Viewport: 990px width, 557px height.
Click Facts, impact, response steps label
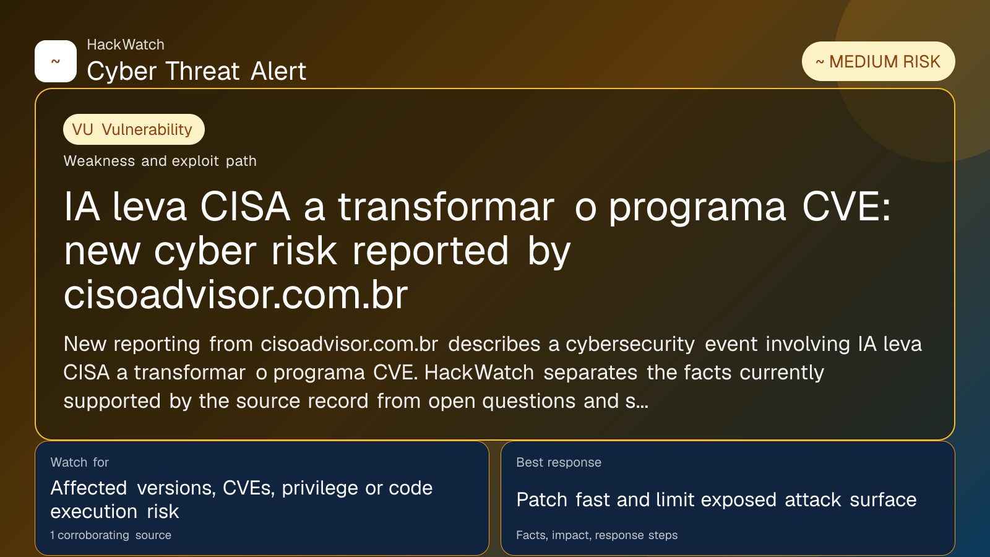pyautogui.click(x=596, y=535)
